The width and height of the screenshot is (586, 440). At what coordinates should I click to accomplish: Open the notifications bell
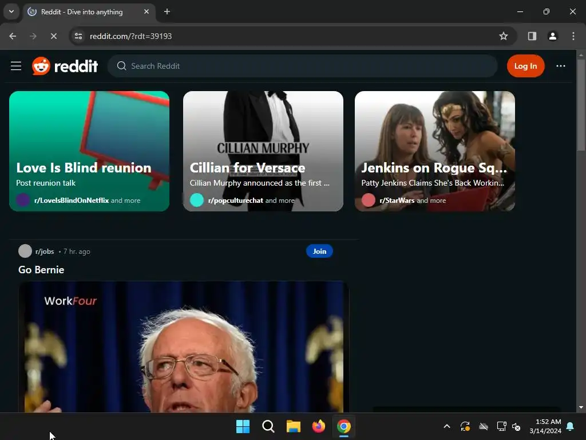pos(571,426)
